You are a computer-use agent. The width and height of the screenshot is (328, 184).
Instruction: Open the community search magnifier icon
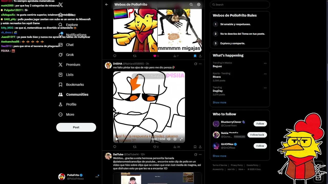[x=191, y=4]
